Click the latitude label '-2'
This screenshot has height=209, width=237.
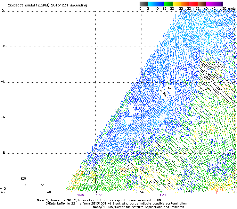[3, 46]
